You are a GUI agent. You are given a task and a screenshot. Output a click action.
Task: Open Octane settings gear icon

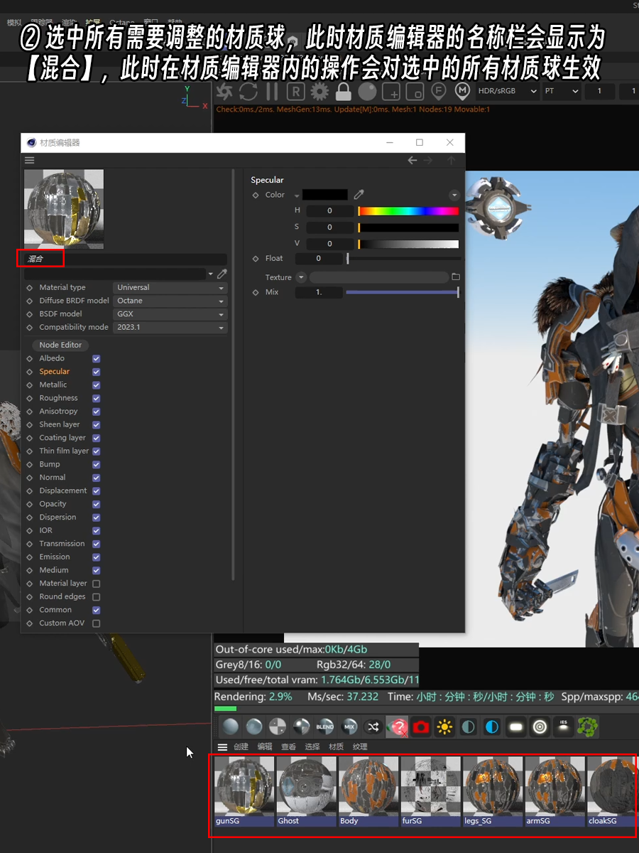click(x=319, y=91)
